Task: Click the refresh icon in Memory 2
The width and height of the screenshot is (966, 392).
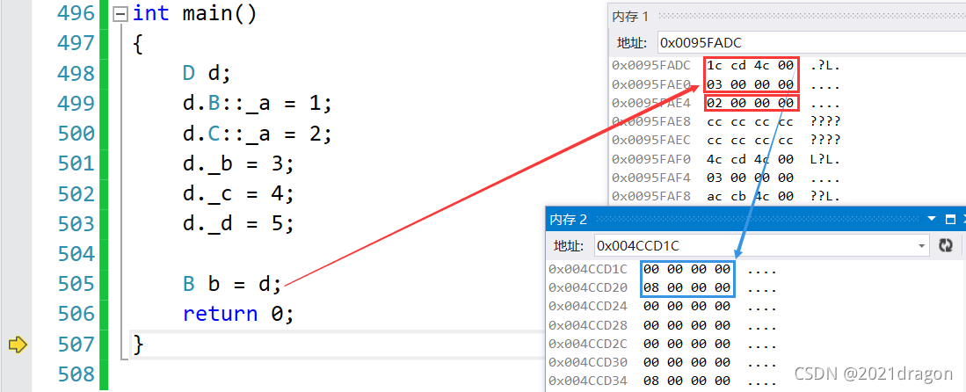Action: [x=946, y=245]
